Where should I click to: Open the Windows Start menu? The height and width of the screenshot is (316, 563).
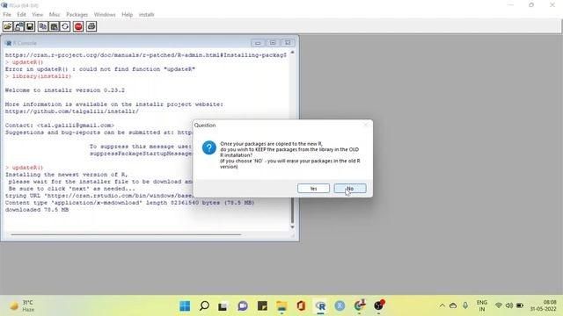pos(185,305)
